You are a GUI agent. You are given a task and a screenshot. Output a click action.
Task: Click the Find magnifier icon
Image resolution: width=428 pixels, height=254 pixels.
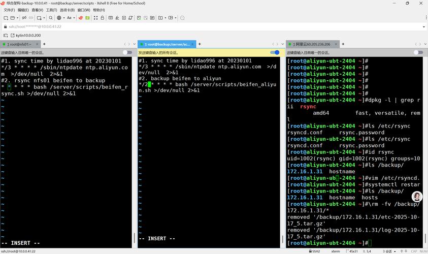tap(51, 18)
